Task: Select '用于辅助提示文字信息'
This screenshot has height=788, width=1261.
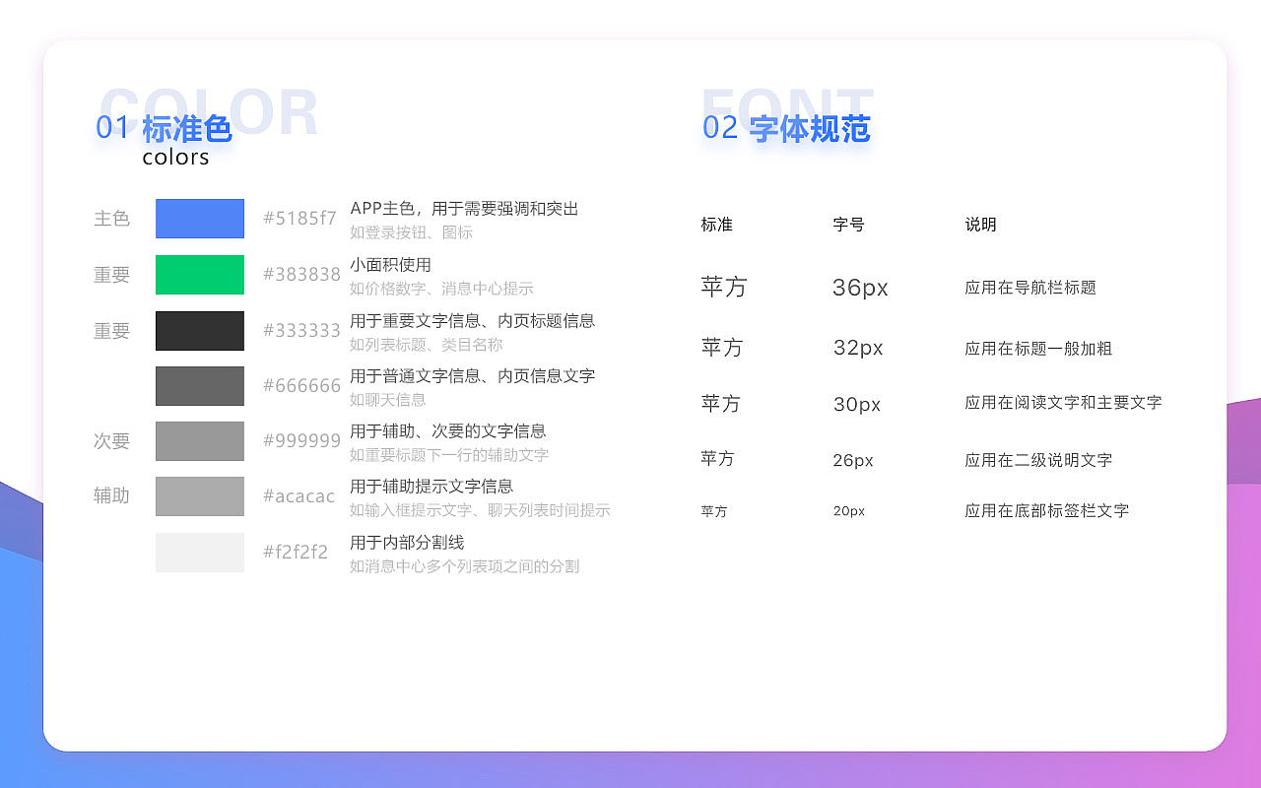Action: click(x=431, y=487)
